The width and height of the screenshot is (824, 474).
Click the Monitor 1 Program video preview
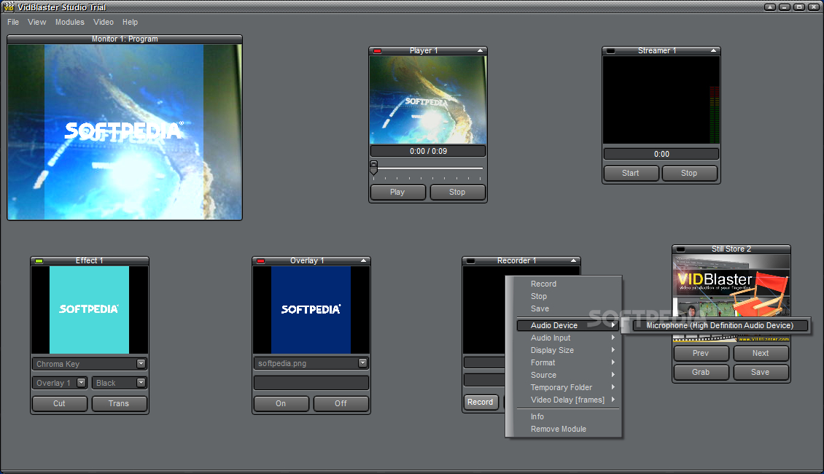point(125,132)
